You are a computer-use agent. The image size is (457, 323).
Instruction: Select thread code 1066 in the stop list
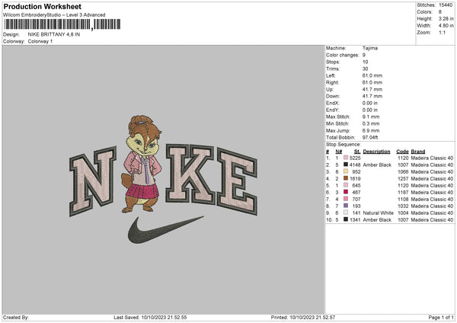[403, 171]
